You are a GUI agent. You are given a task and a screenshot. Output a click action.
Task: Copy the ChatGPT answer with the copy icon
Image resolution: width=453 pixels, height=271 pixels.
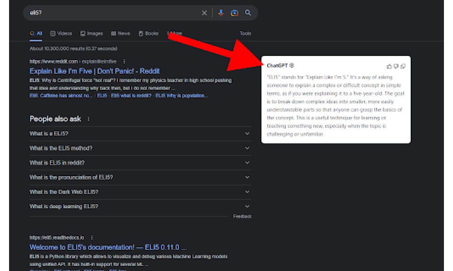pyautogui.click(x=403, y=66)
